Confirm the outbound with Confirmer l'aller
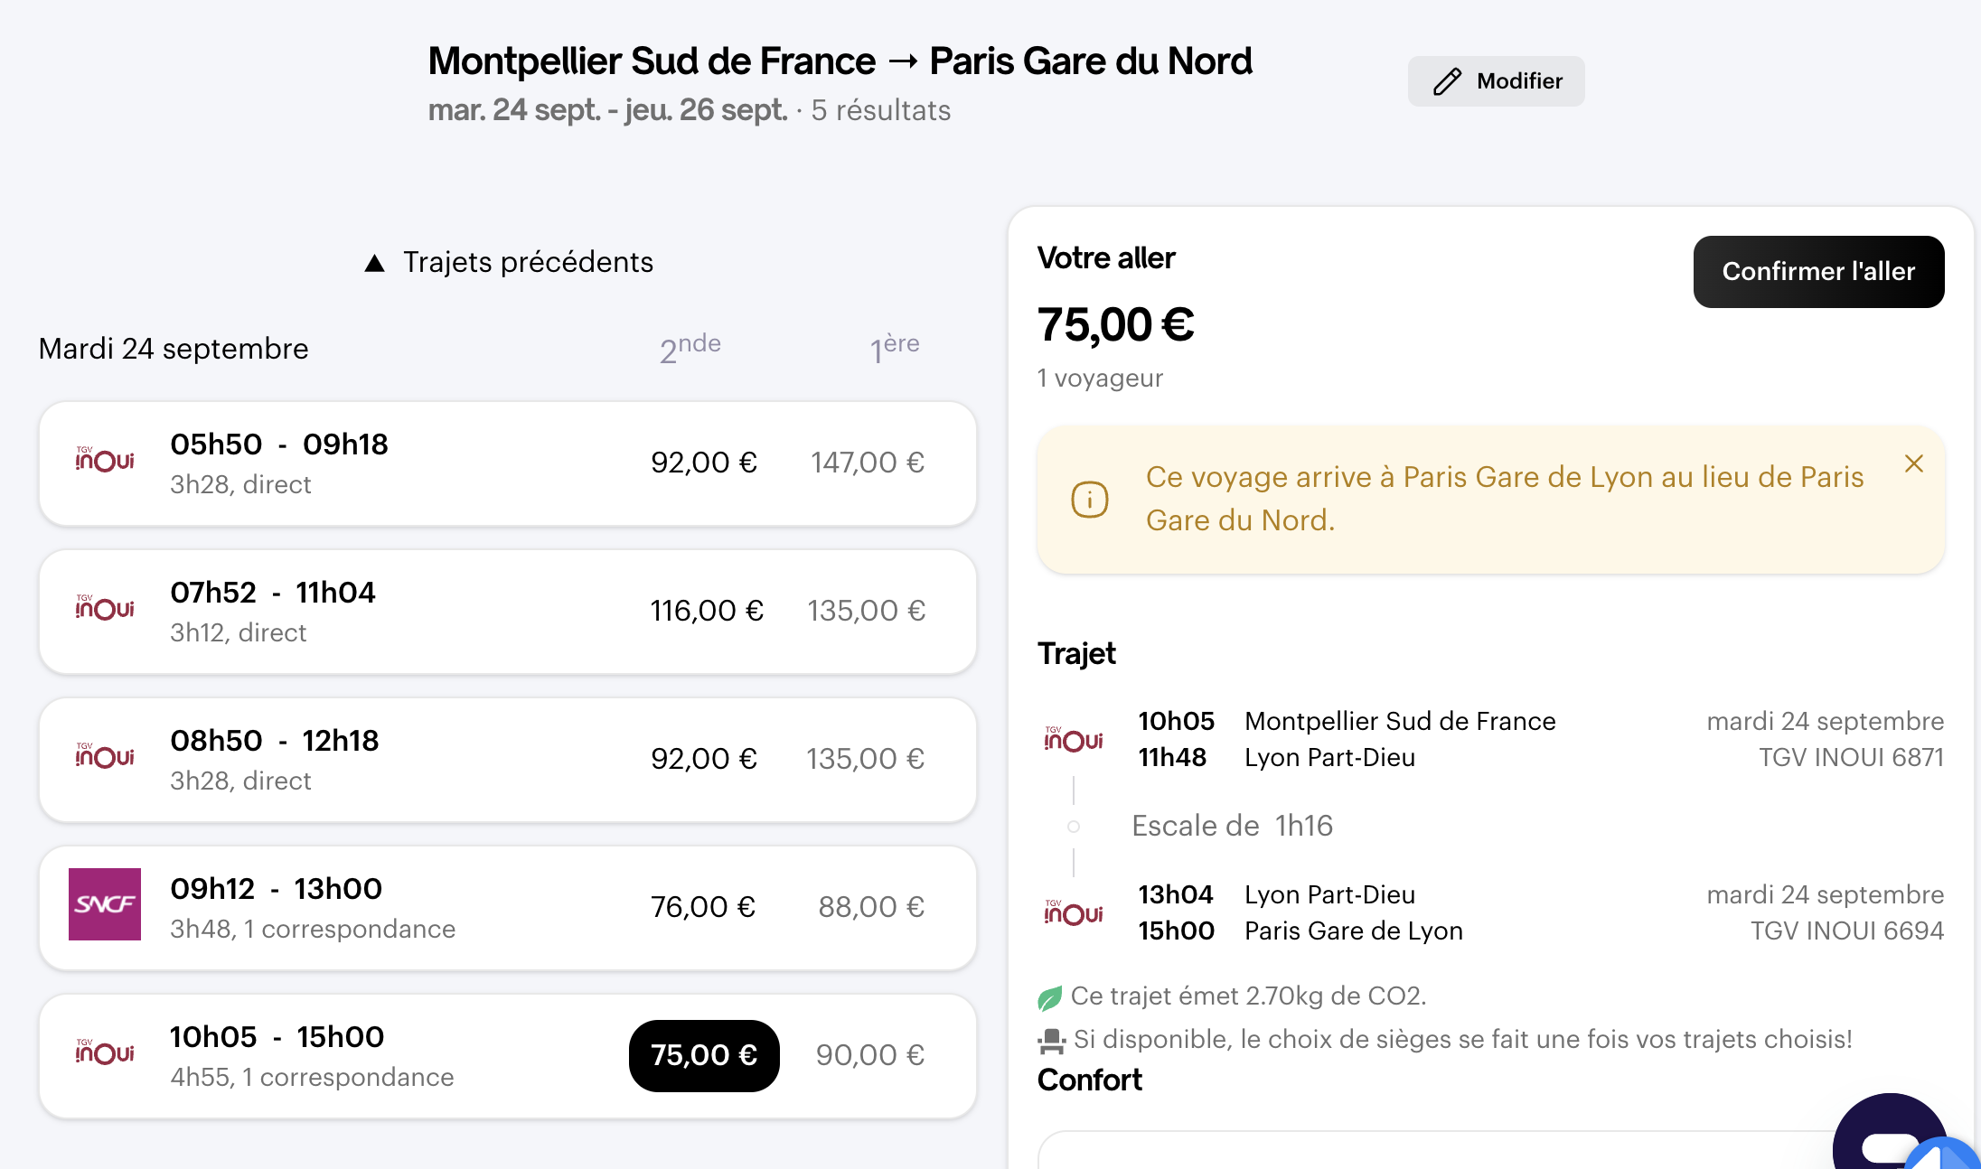The height and width of the screenshot is (1169, 1981). (x=1818, y=272)
